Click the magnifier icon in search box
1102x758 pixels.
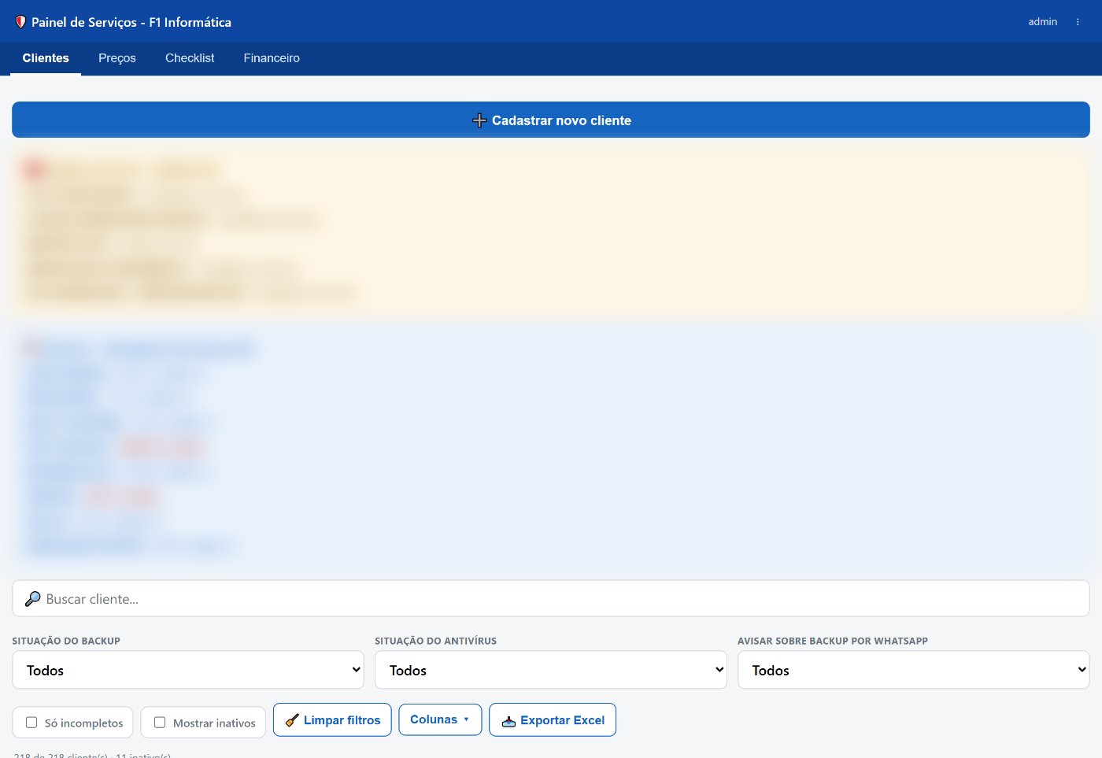[x=32, y=599]
